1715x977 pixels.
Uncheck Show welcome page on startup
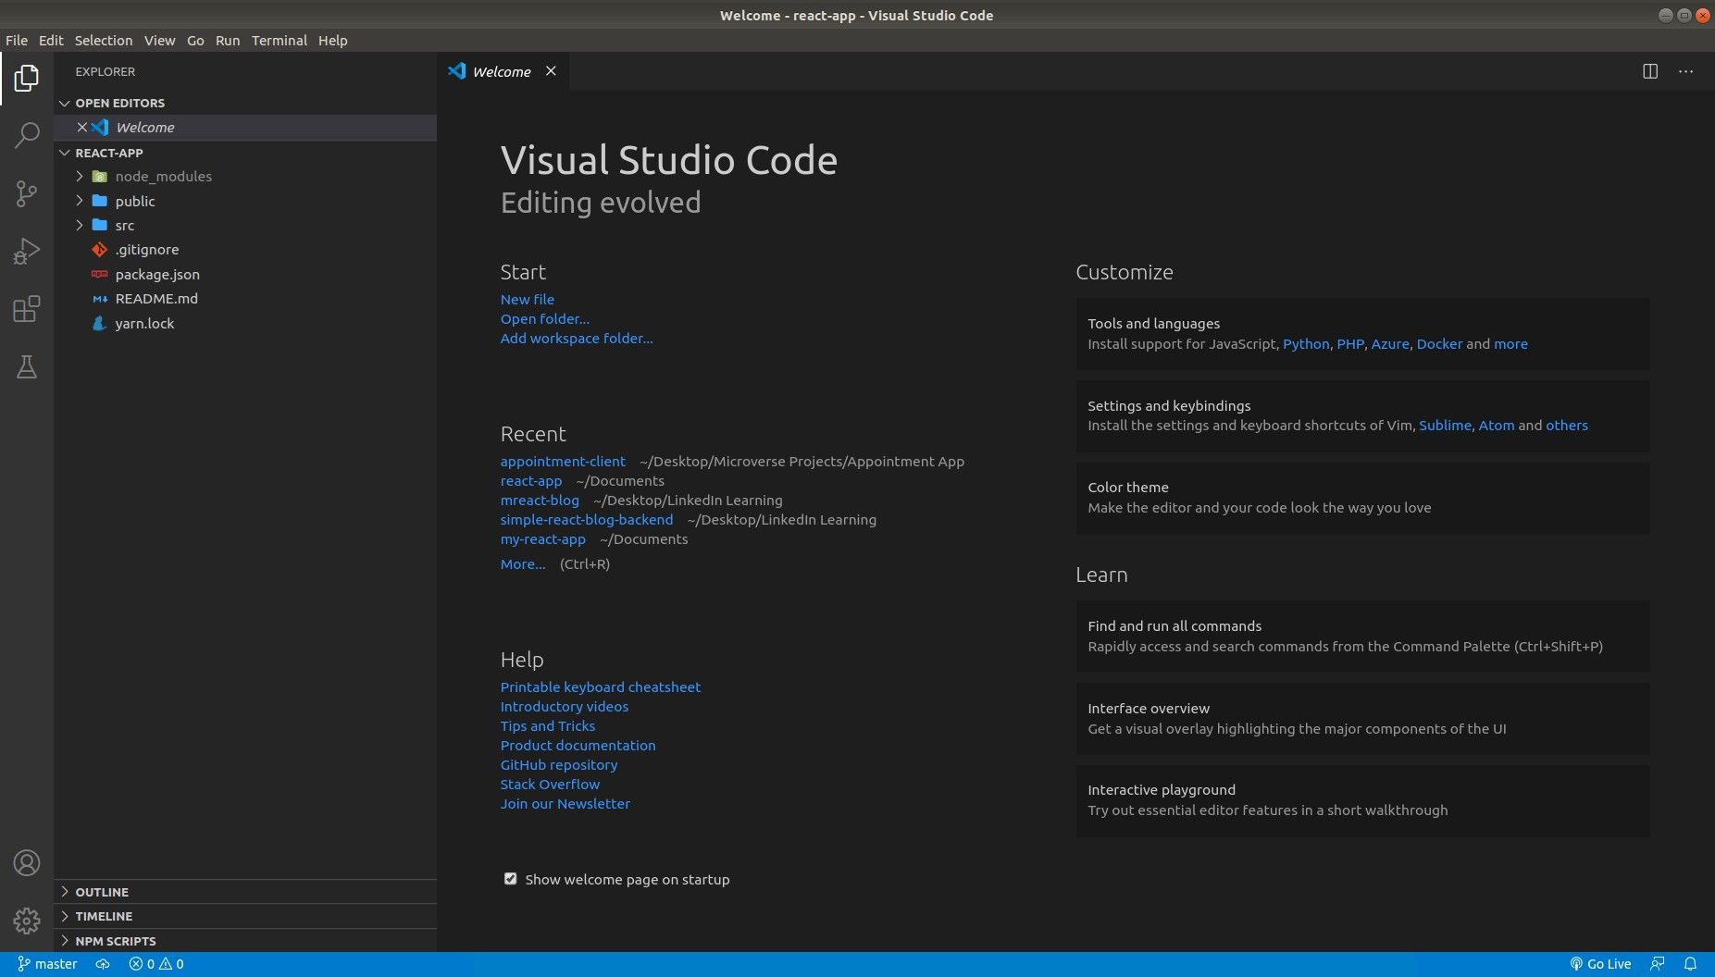[510, 879]
